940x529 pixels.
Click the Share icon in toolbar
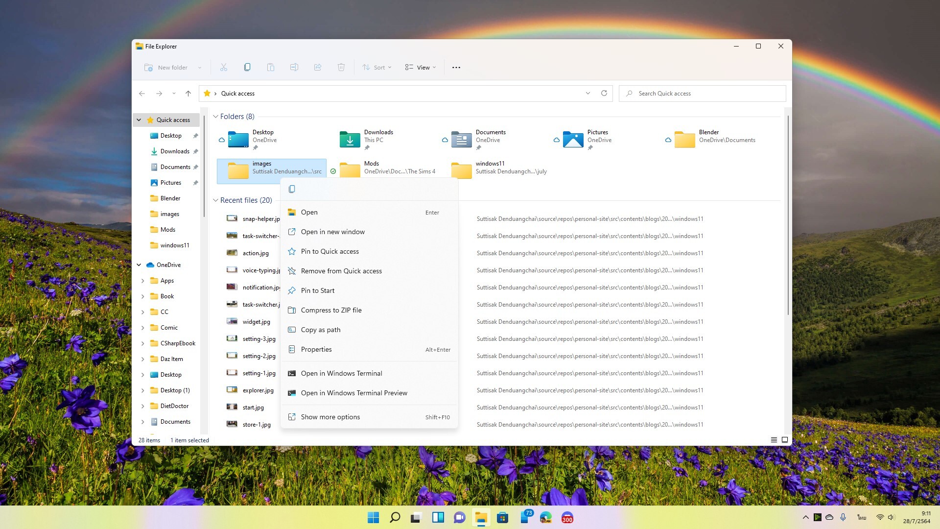coord(318,67)
